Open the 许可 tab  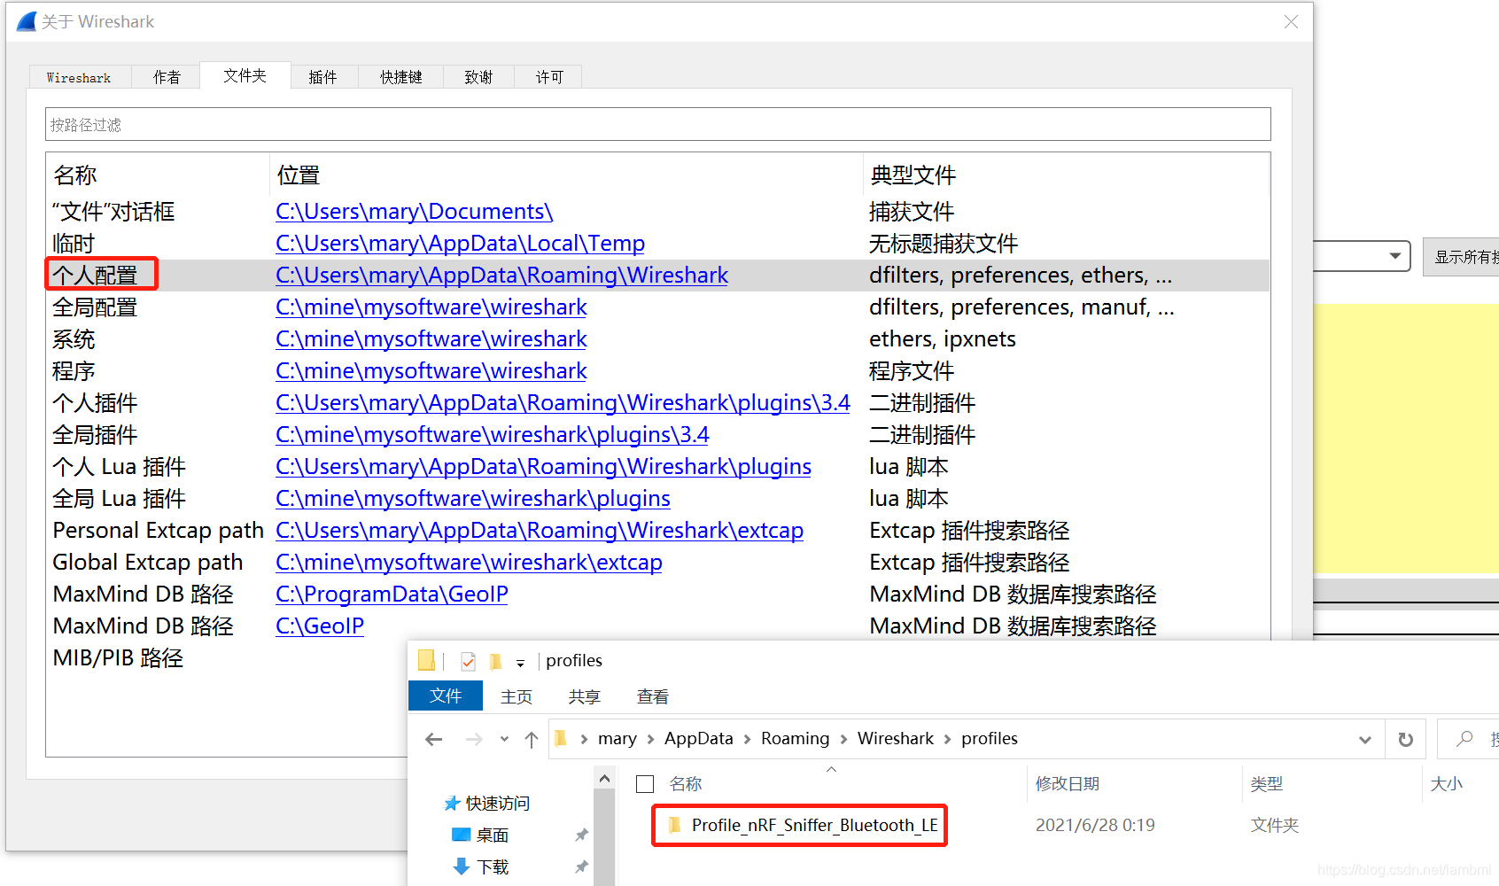coord(549,77)
